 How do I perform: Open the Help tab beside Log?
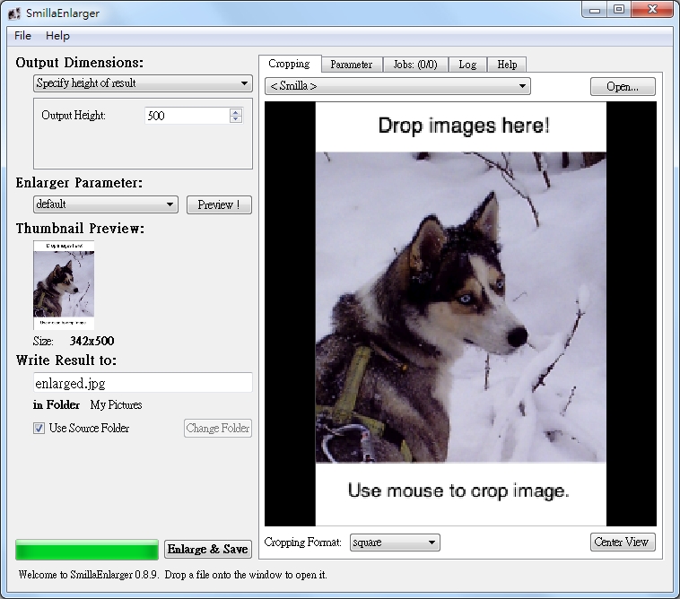click(x=507, y=65)
